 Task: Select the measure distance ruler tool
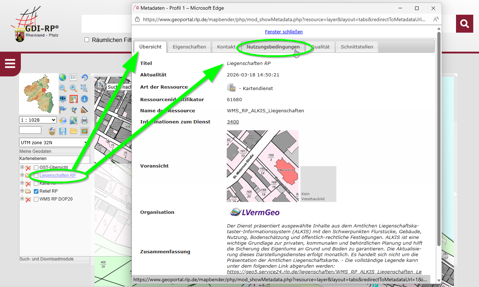tap(84, 110)
